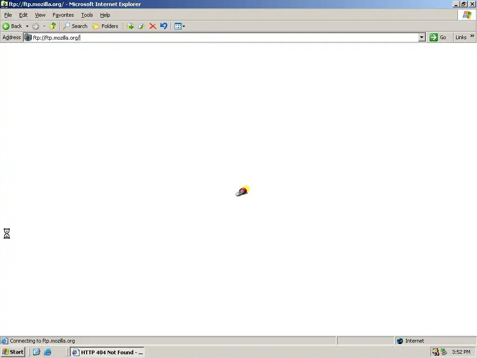Click the Safely Remove Hardware tray icon
Viewport: 477px width, 358px height.
(x=444, y=352)
